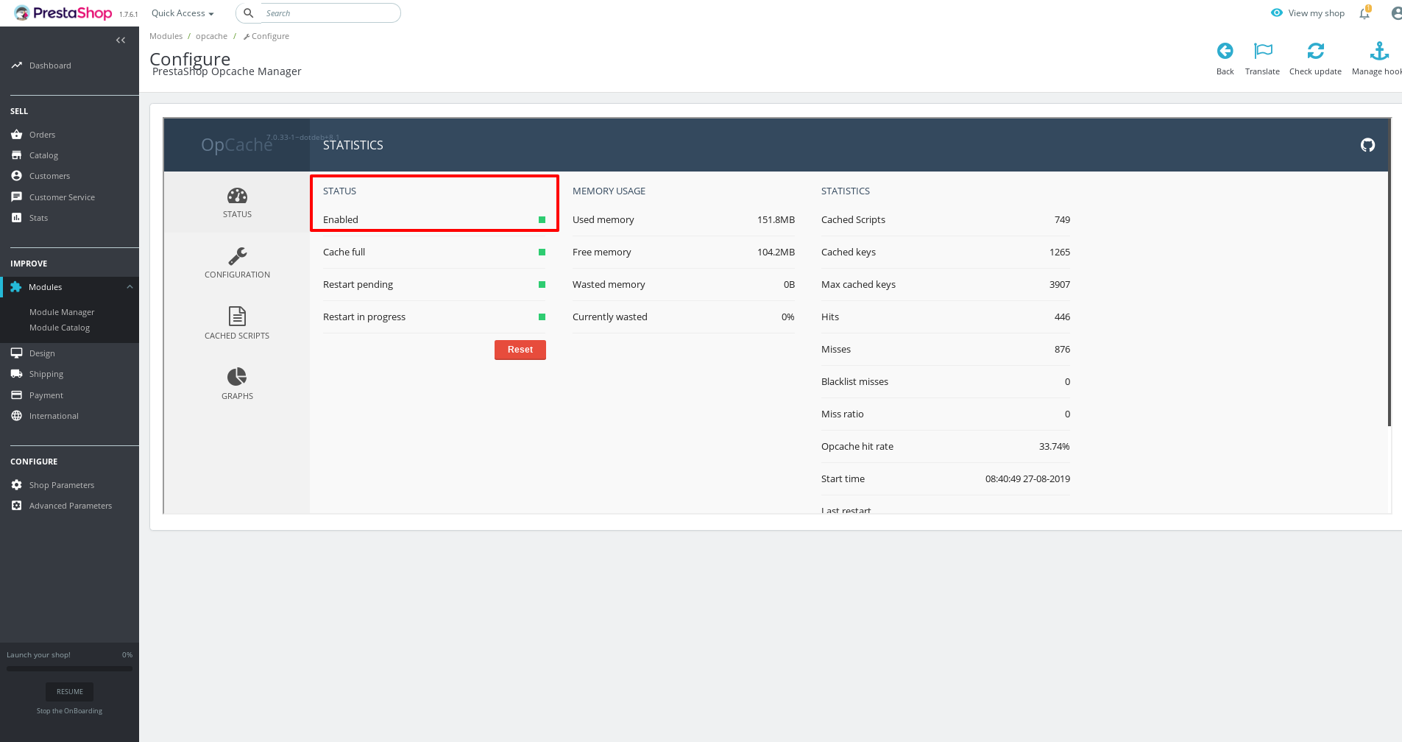Screen dimensions: 1402x742
Task: Select the Graphs pie chart tab
Action: [x=237, y=384]
